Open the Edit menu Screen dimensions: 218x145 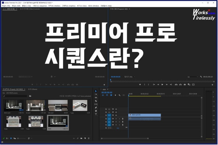click(x=16, y=6)
